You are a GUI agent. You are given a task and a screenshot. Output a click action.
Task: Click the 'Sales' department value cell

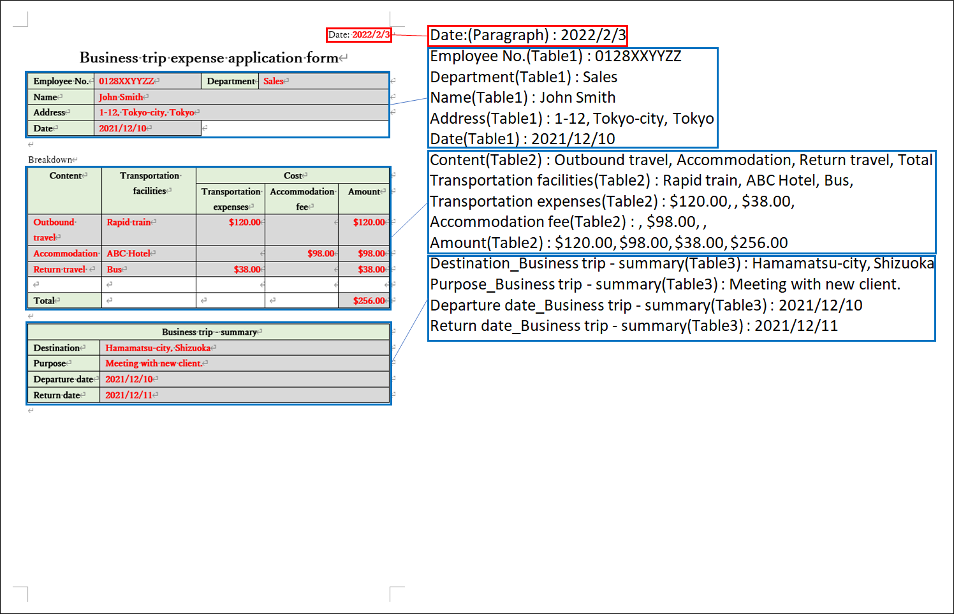pos(323,81)
